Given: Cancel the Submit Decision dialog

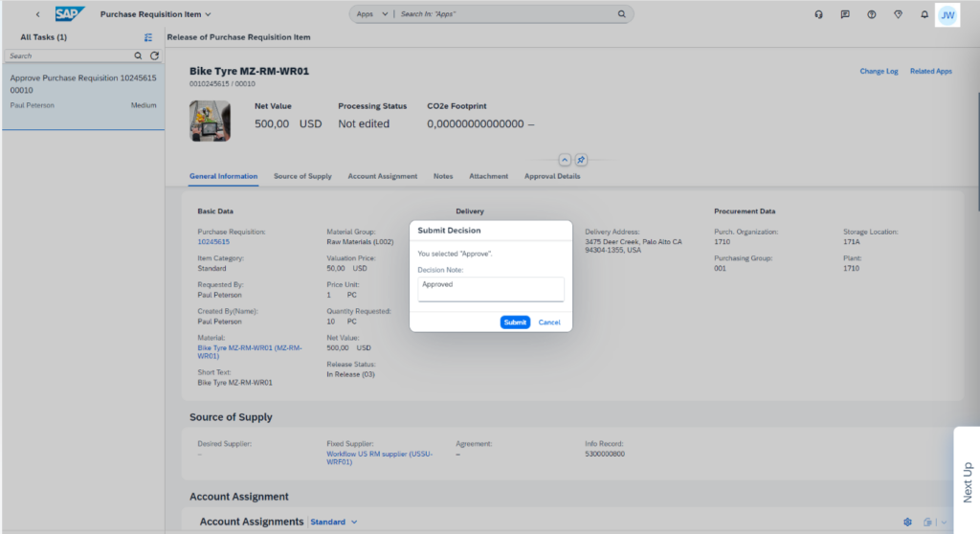Looking at the screenshot, I should (549, 323).
